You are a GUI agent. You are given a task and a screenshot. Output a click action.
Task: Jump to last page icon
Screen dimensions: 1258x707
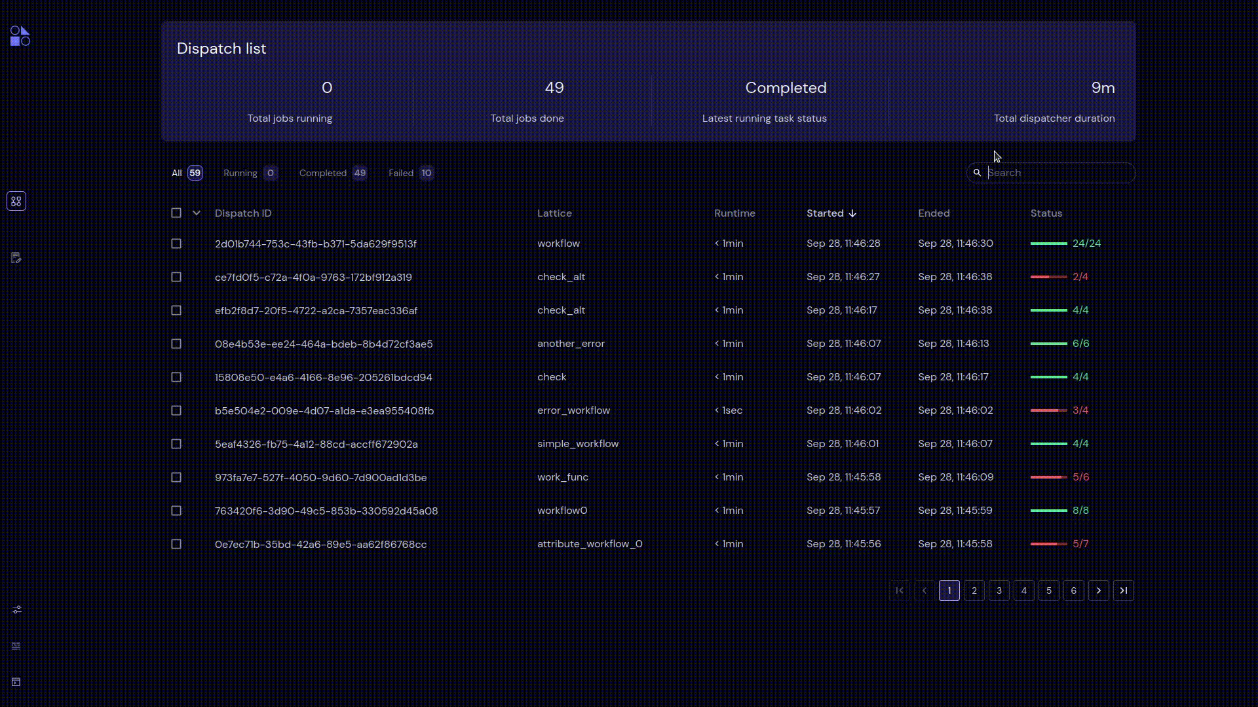coord(1124,590)
